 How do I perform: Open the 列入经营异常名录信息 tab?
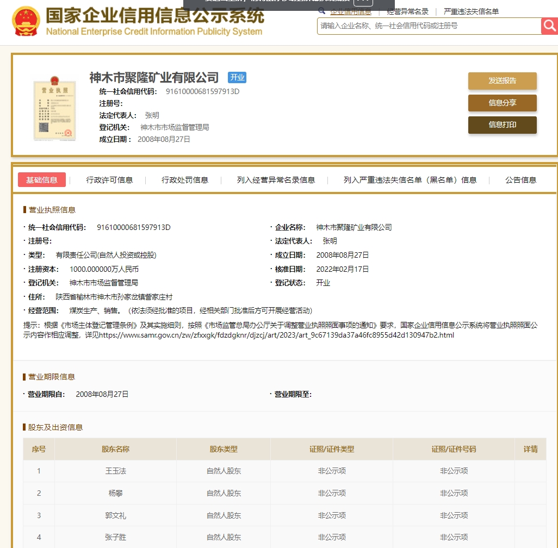click(276, 180)
